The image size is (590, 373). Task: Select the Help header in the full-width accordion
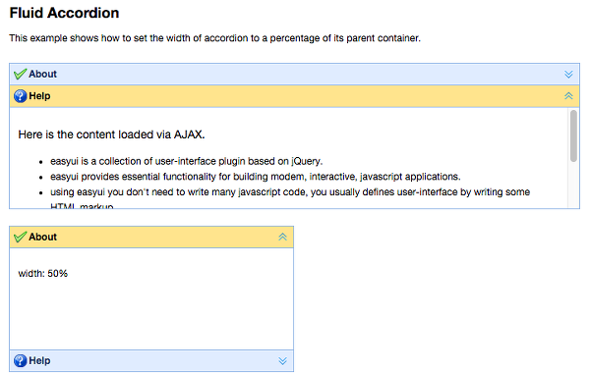tap(294, 96)
